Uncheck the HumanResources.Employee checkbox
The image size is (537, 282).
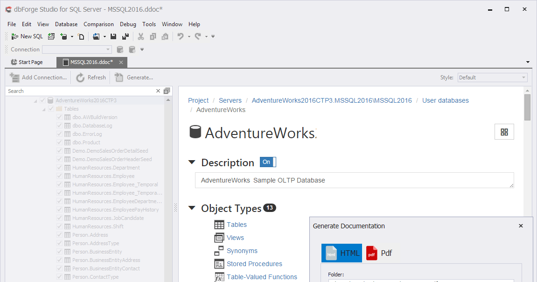(59, 176)
